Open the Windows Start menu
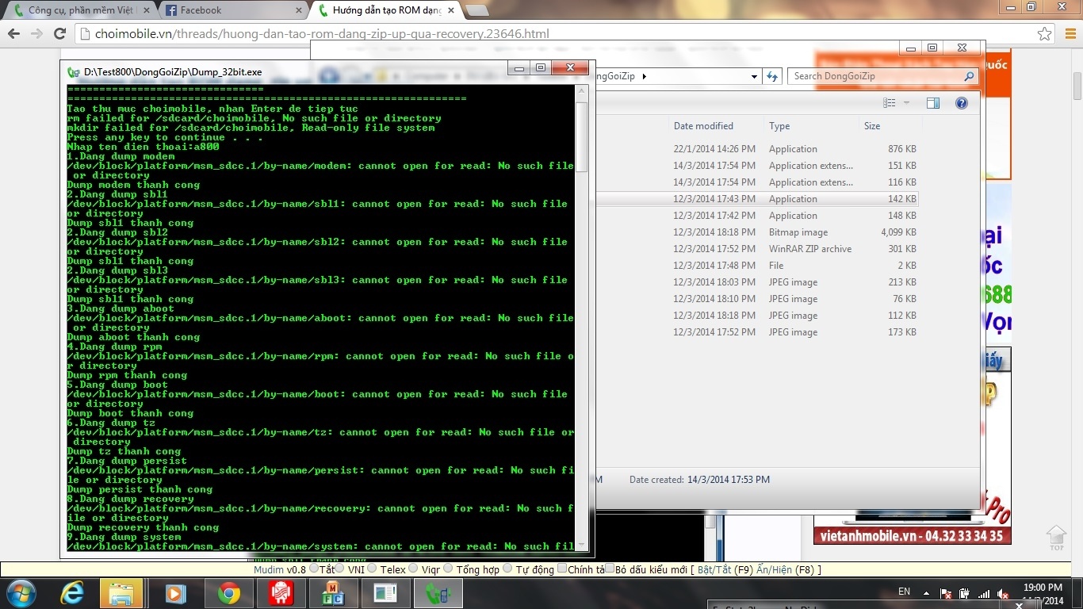The width and height of the screenshot is (1083, 609). click(21, 593)
